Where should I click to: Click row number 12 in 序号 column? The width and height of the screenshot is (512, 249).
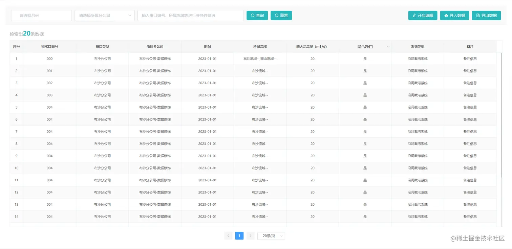(16, 193)
